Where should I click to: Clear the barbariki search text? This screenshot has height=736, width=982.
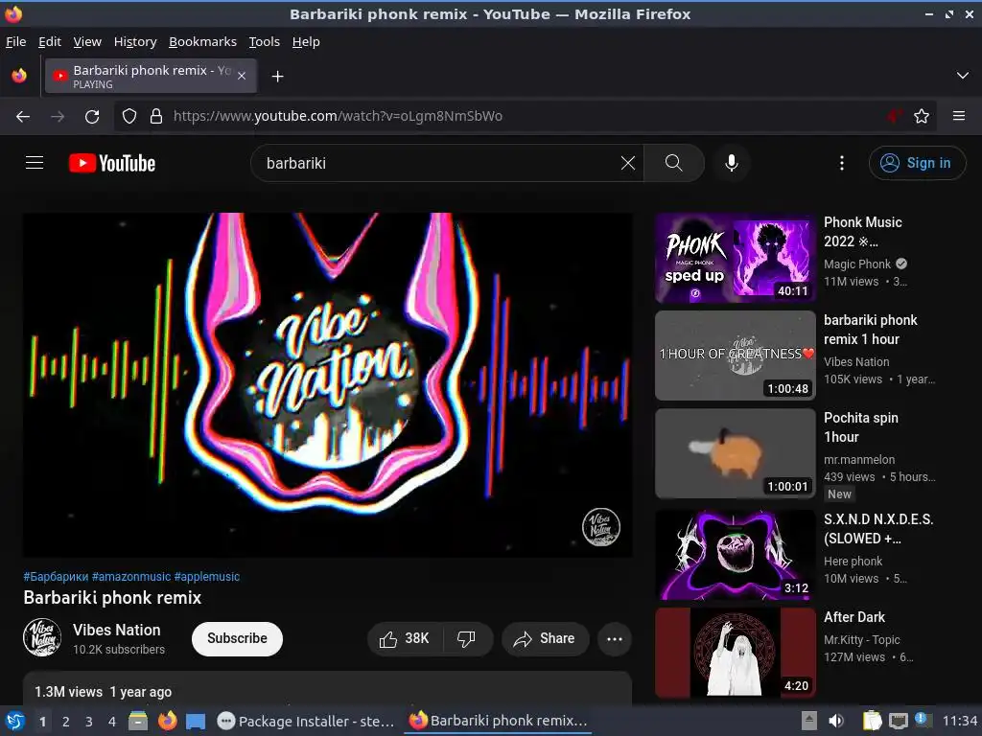(x=627, y=163)
